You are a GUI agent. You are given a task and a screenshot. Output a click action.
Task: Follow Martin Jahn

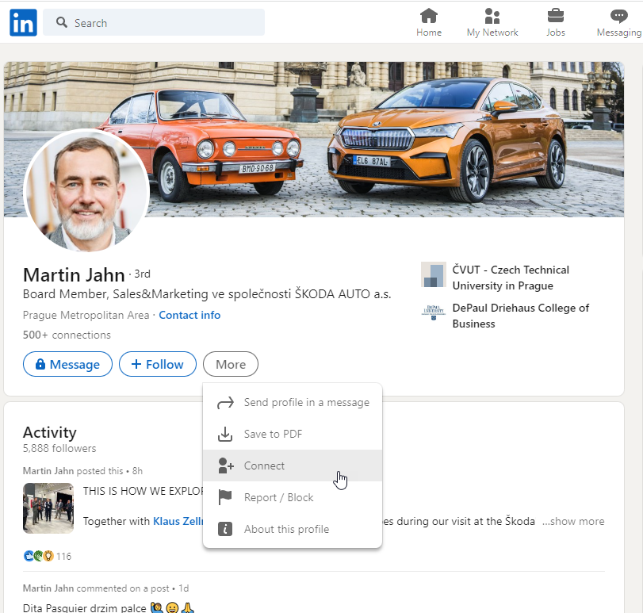[x=157, y=365]
